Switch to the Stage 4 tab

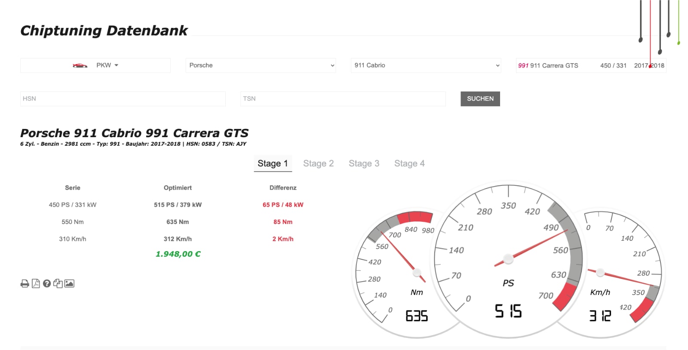[x=409, y=163]
